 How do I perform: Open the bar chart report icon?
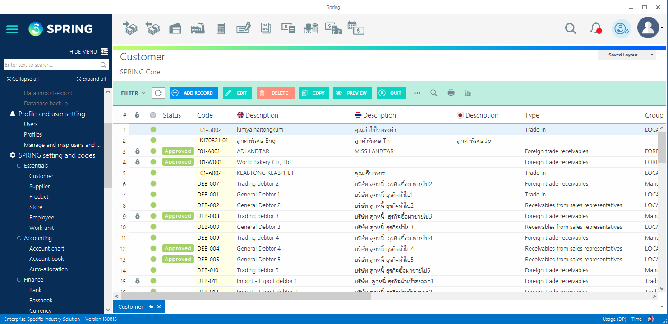pos(468,93)
